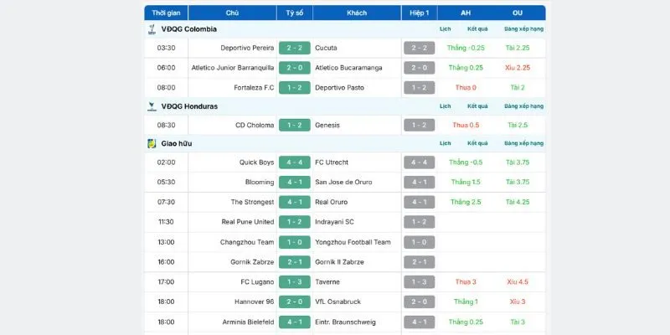This screenshot has height=335, width=670.
Task: Open Hannover 96 team name
Action: [255, 301]
